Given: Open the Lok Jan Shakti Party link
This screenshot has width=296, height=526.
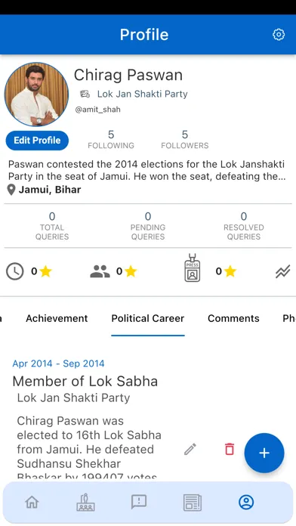Looking at the screenshot, I should pos(142,94).
